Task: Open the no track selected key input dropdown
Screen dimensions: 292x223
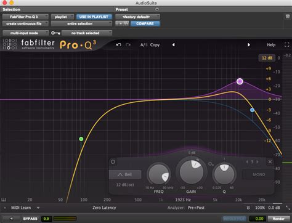Action: click(x=87, y=33)
